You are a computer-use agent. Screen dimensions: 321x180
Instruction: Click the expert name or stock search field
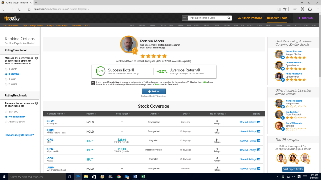[208, 18]
